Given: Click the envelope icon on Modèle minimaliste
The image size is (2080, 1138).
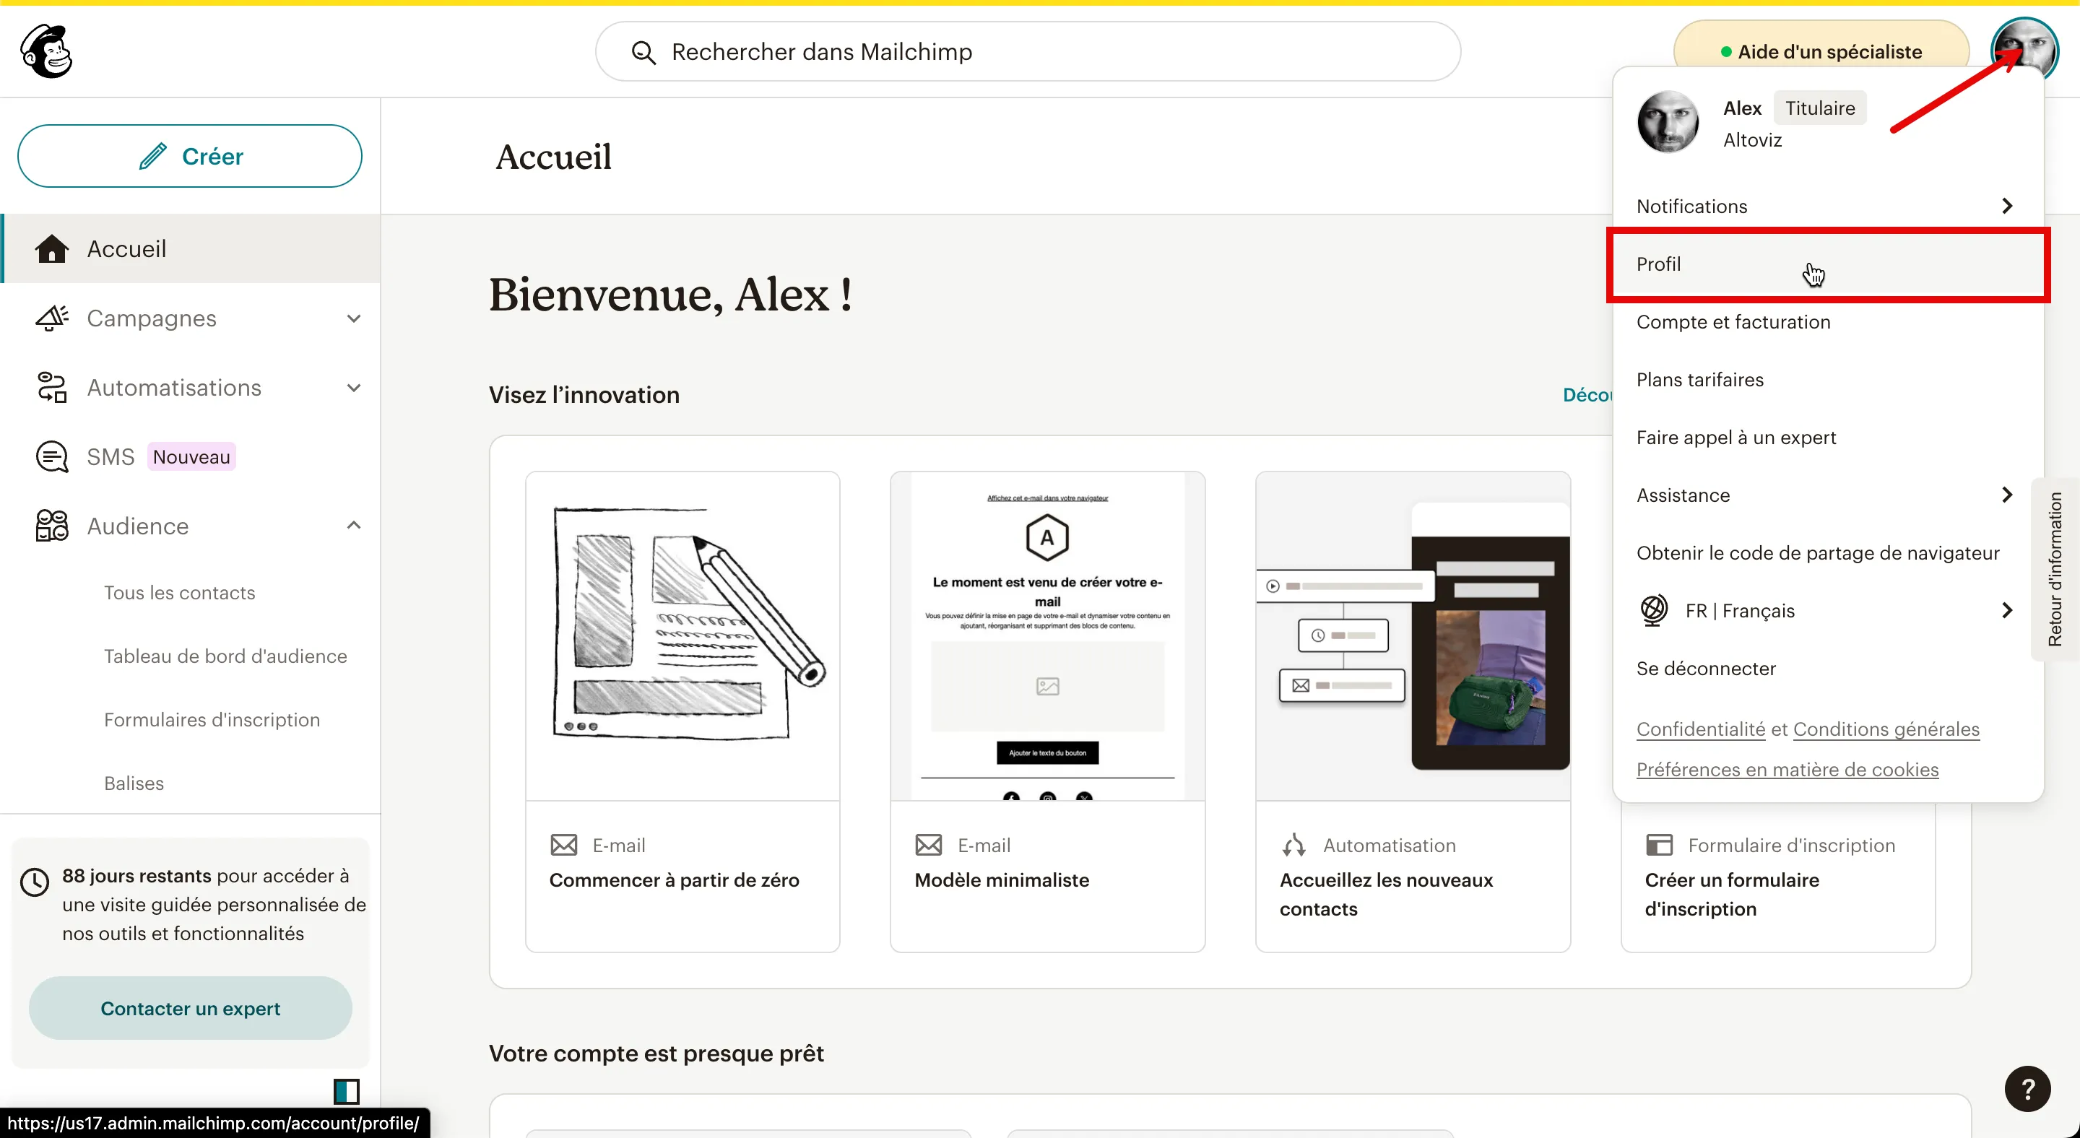Looking at the screenshot, I should click(x=929, y=845).
